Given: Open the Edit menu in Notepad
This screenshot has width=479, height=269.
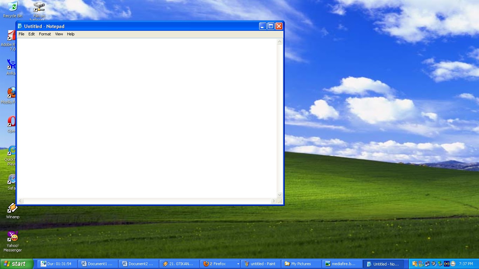Looking at the screenshot, I should tap(32, 34).
